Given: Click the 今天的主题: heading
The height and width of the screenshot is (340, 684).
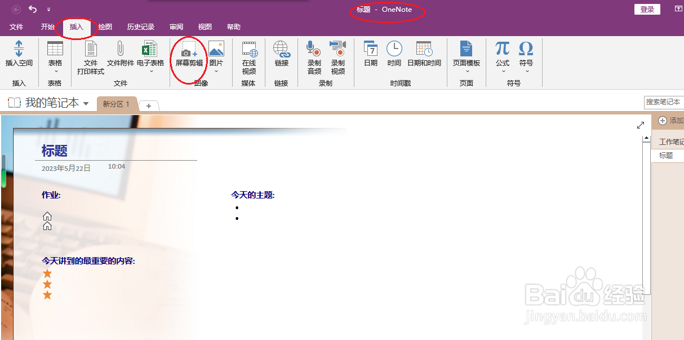Looking at the screenshot, I should (x=253, y=195).
